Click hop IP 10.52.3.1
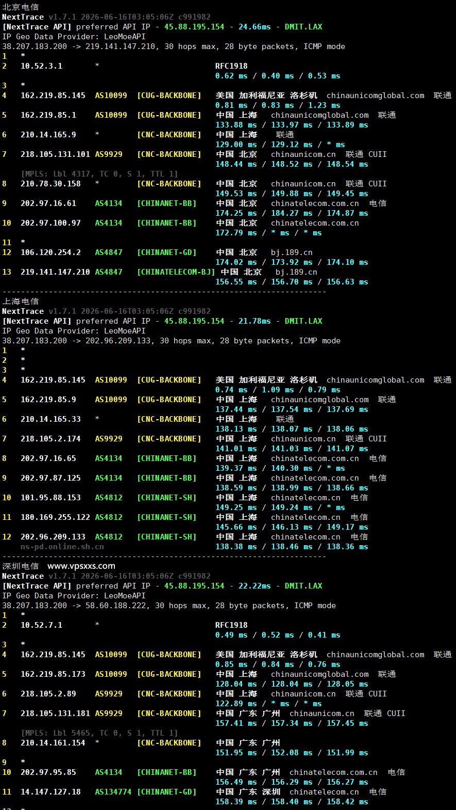 41,66
